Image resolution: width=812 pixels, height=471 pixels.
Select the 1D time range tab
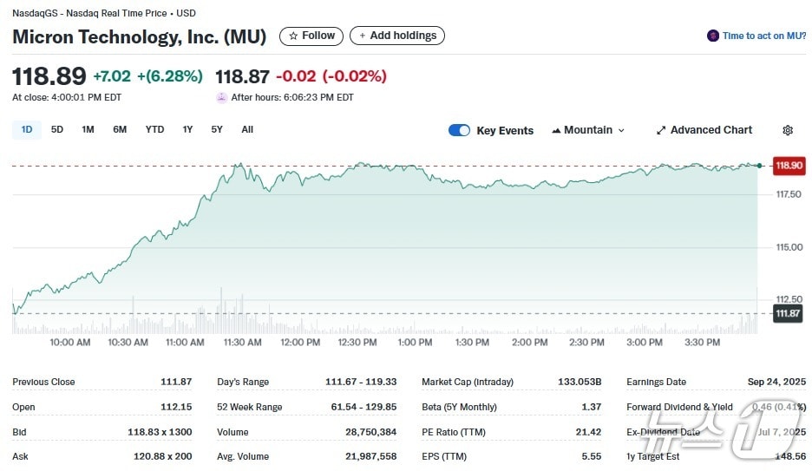coord(27,129)
